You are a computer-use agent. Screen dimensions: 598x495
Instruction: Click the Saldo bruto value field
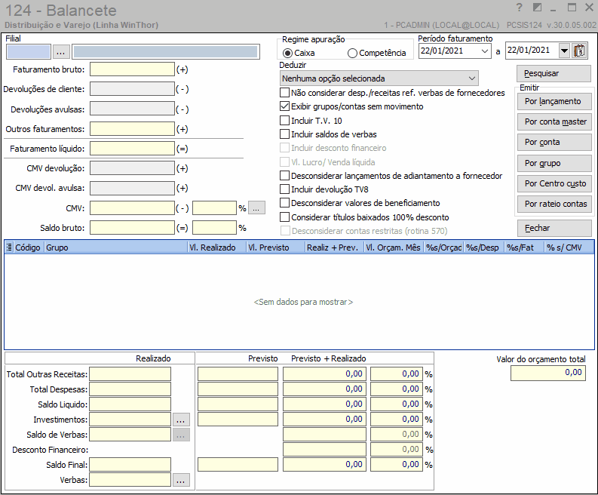click(x=132, y=228)
